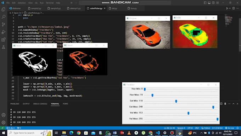The height and width of the screenshot is (136, 241).
Task: Switch to the attempt1.py tab
Action: 74,8
